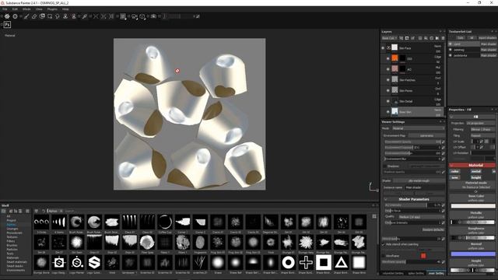Open the Mode Material dropdown
Image resolution: width=498 pixels, height=280 pixels.
pos(418,128)
